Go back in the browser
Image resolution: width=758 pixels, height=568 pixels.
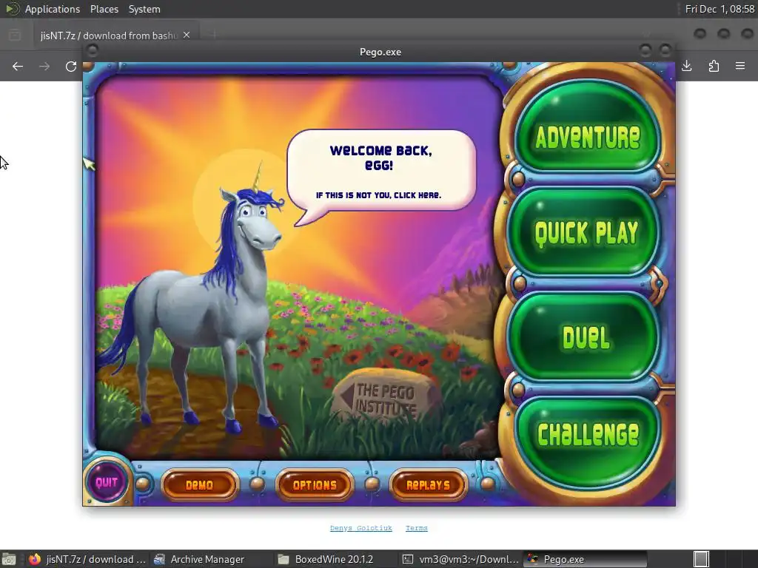click(x=18, y=66)
